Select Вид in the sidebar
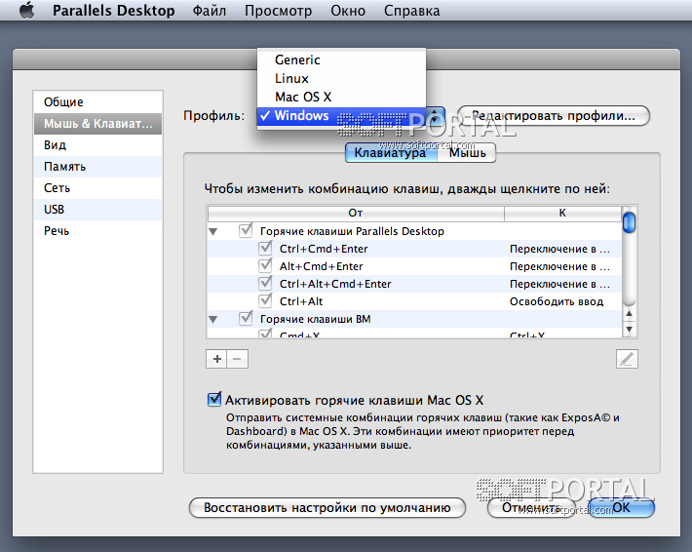This screenshot has height=552, width=692. click(98, 145)
